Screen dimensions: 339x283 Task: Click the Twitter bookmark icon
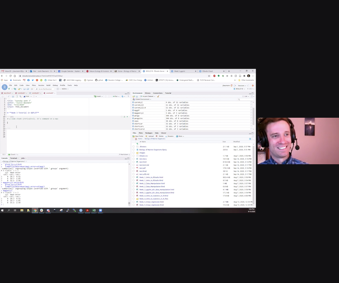coord(33,80)
